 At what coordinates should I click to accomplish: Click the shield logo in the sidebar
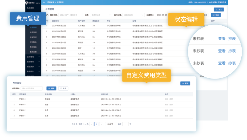[x=27, y=3]
